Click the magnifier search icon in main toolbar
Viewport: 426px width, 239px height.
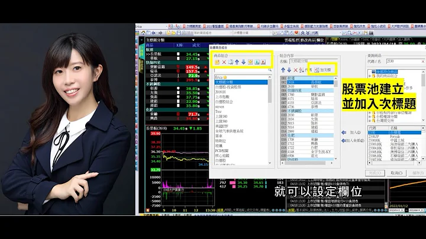(x=350, y=33)
